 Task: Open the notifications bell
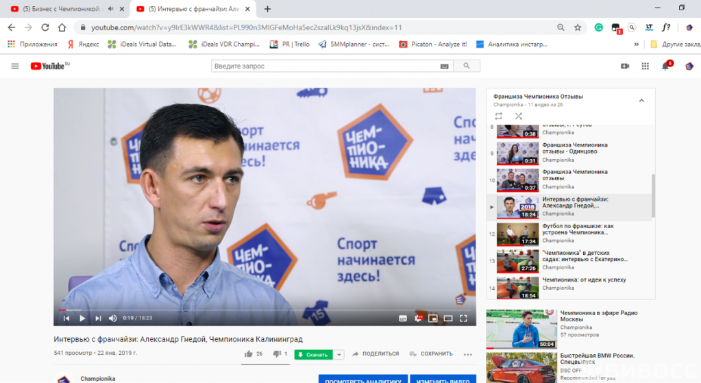point(665,66)
